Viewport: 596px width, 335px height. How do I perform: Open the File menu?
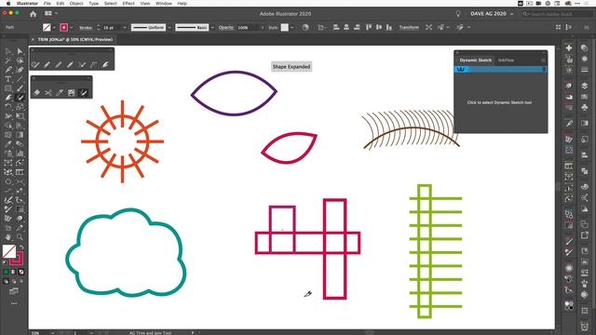tap(47, 4)
